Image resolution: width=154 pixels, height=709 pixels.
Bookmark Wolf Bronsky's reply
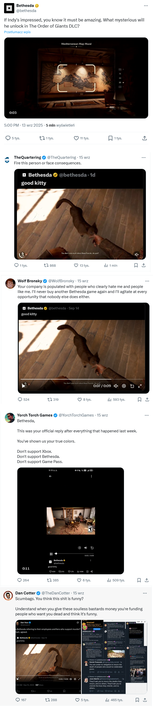click(x=139, y=399)
